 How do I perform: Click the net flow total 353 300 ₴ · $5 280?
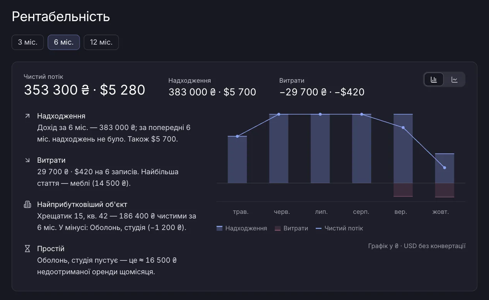[x=85, y=90]
